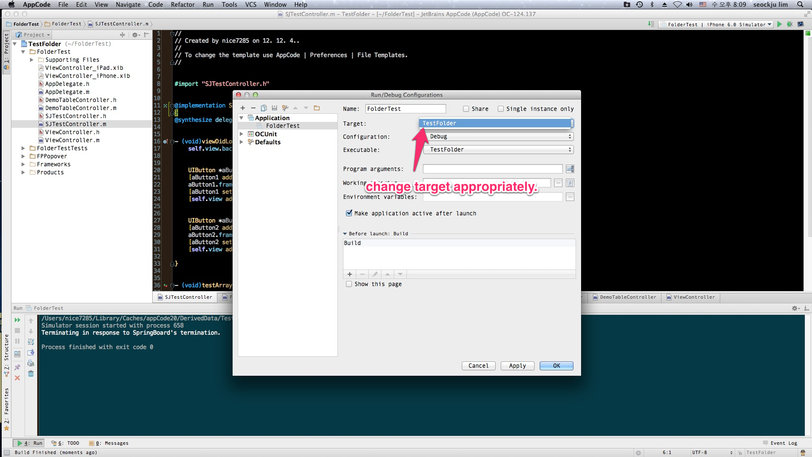Screen dimensions: 812x457
Task: Open the Executable TestFolder dropdown
Action: pyautogui.click(x=499, y=149)
